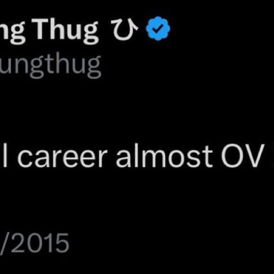
Task: Click the letter "O" in "OV"
Action: (x=232, y=156)
